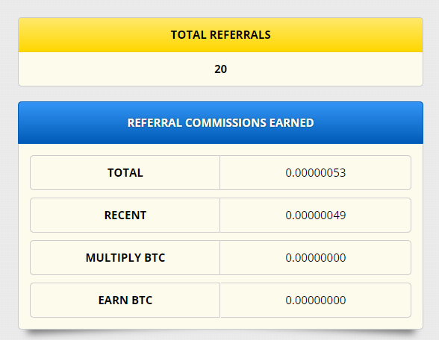439x340 pixels.
Task: Click the RECENT row label
Action: 125,215
